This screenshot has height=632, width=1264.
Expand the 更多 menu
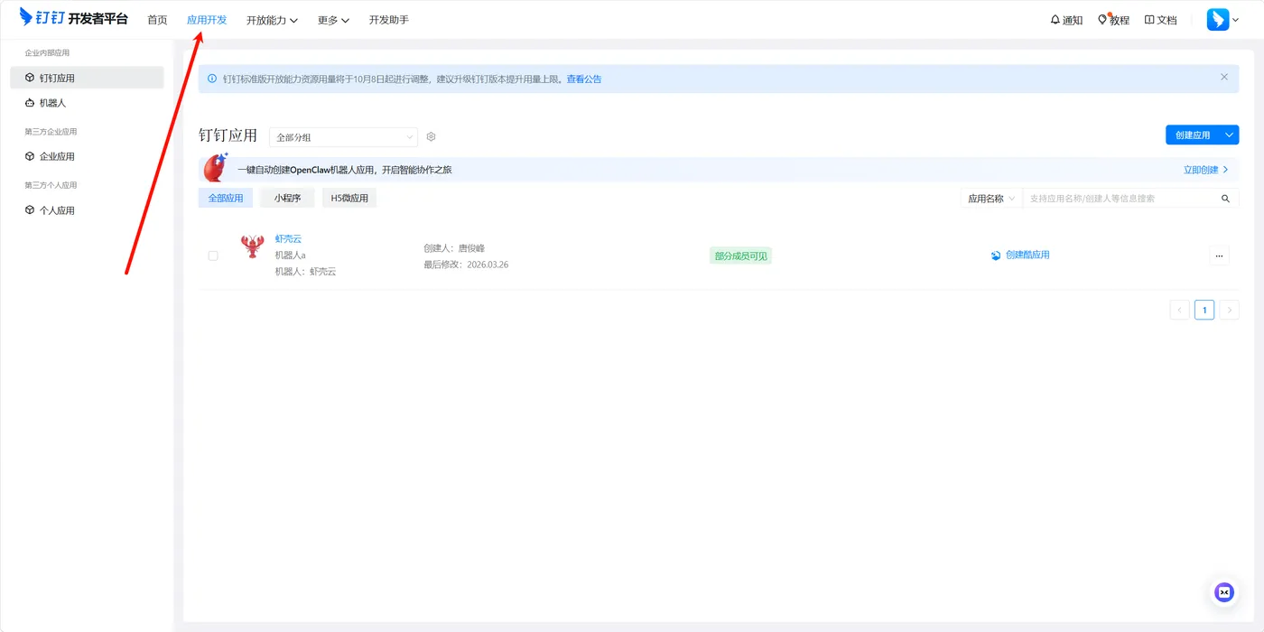tap(333, 20)
